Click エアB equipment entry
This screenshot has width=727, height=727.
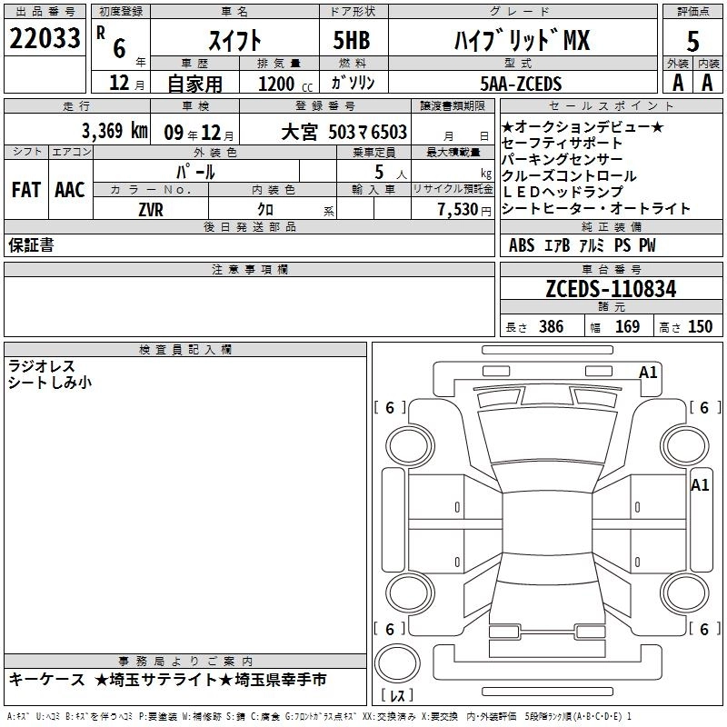pyautogui.click(x=557, y=245)
